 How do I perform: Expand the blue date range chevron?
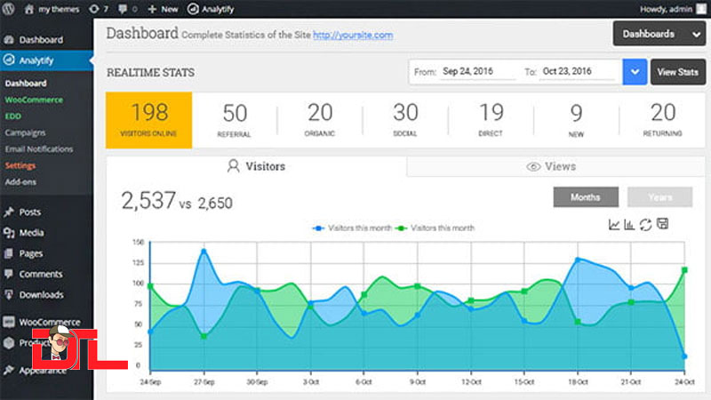coord(635,72)
